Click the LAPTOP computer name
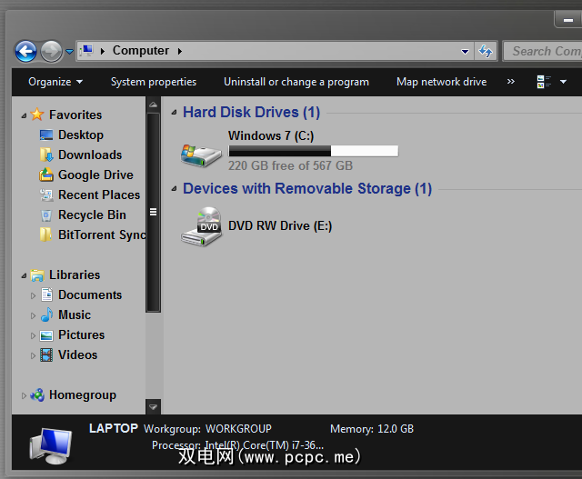The height and width of the screenshot is (479, 582). (114, 428)
